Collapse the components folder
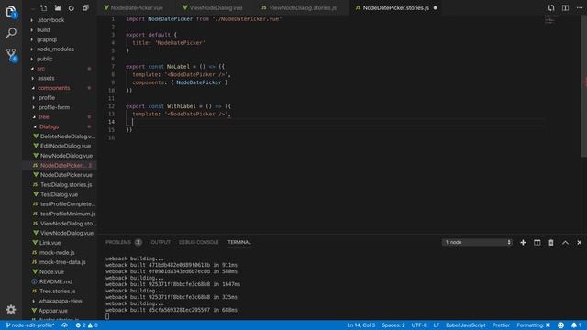The width and height of the screenshot is (587, 330). coord(53,88)
